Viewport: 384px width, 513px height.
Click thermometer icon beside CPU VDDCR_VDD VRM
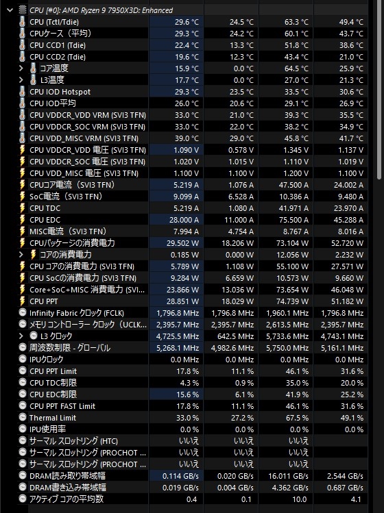click(x=22, y=115)
